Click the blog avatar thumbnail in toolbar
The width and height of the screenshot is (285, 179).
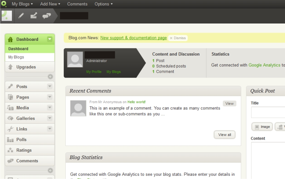(x=7, y=16)
